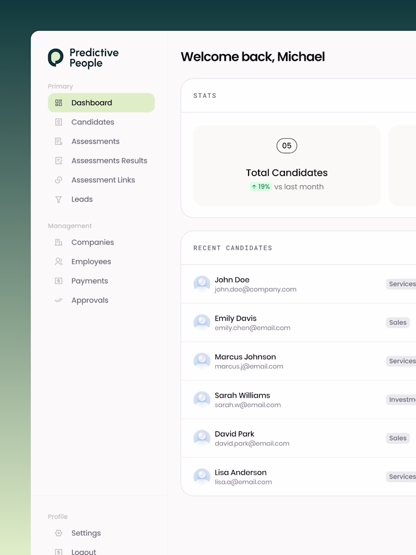Click the Predictive People brand name

click(x=94, y=58)
